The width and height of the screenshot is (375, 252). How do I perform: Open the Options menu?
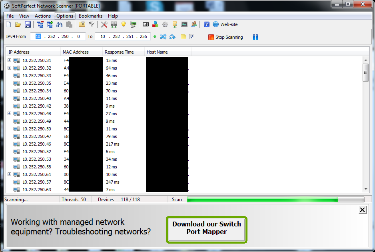(x=65, y=16)
